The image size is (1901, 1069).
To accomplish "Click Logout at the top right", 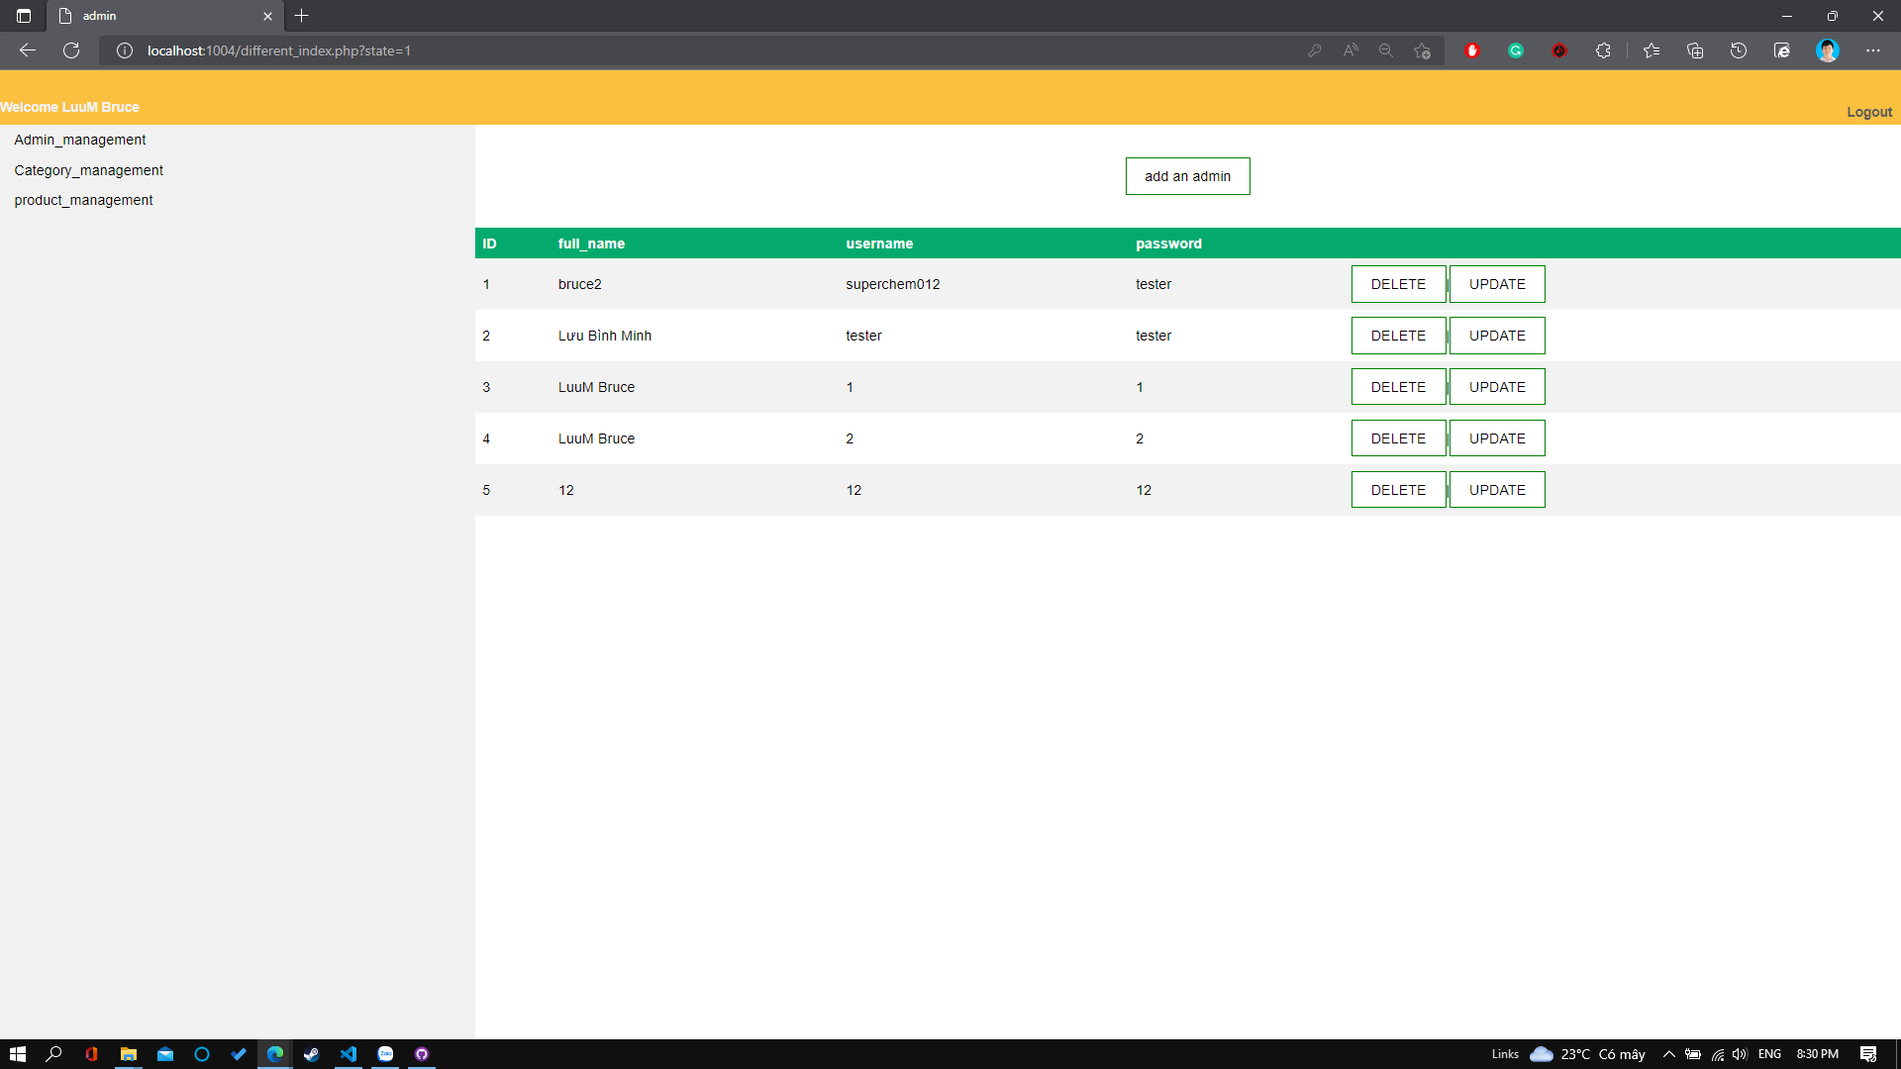I will click(x=1868, y=112).
